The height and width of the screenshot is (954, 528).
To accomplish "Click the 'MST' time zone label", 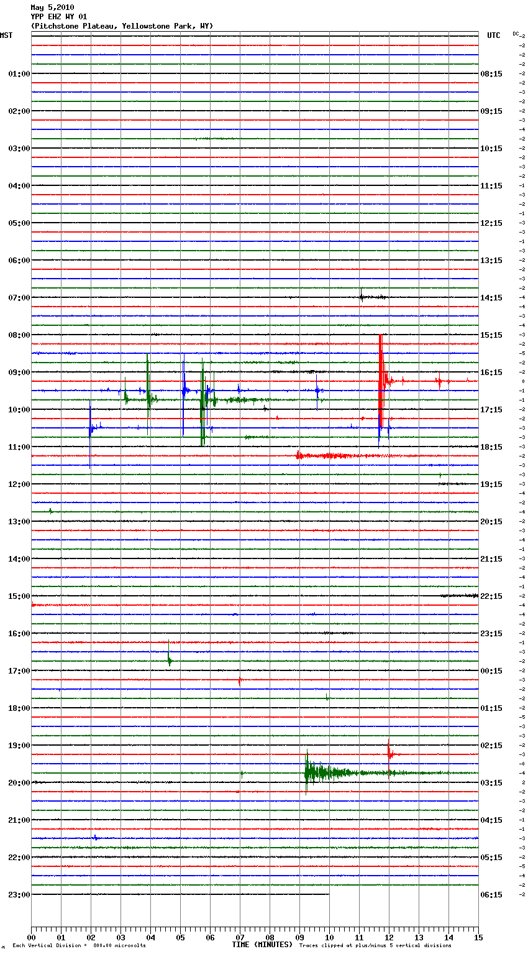I will click(6, 35).
